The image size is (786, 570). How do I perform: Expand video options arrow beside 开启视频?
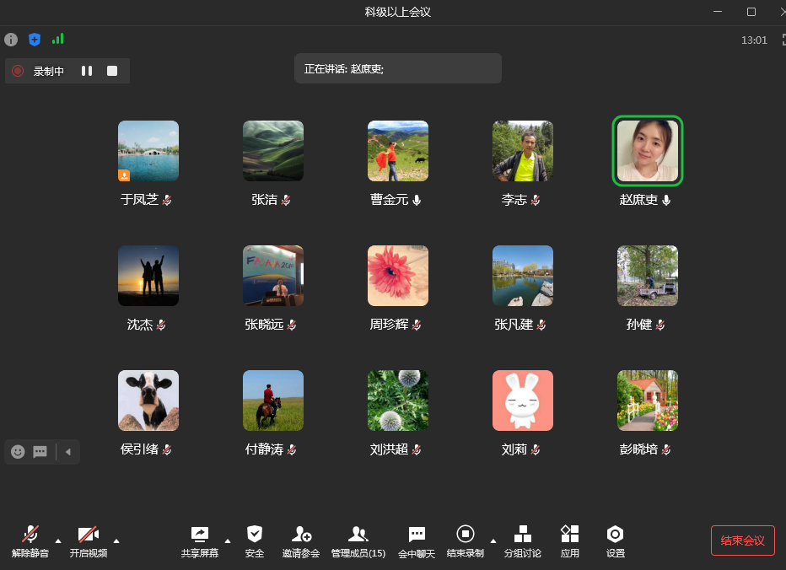tap(116, 540)
